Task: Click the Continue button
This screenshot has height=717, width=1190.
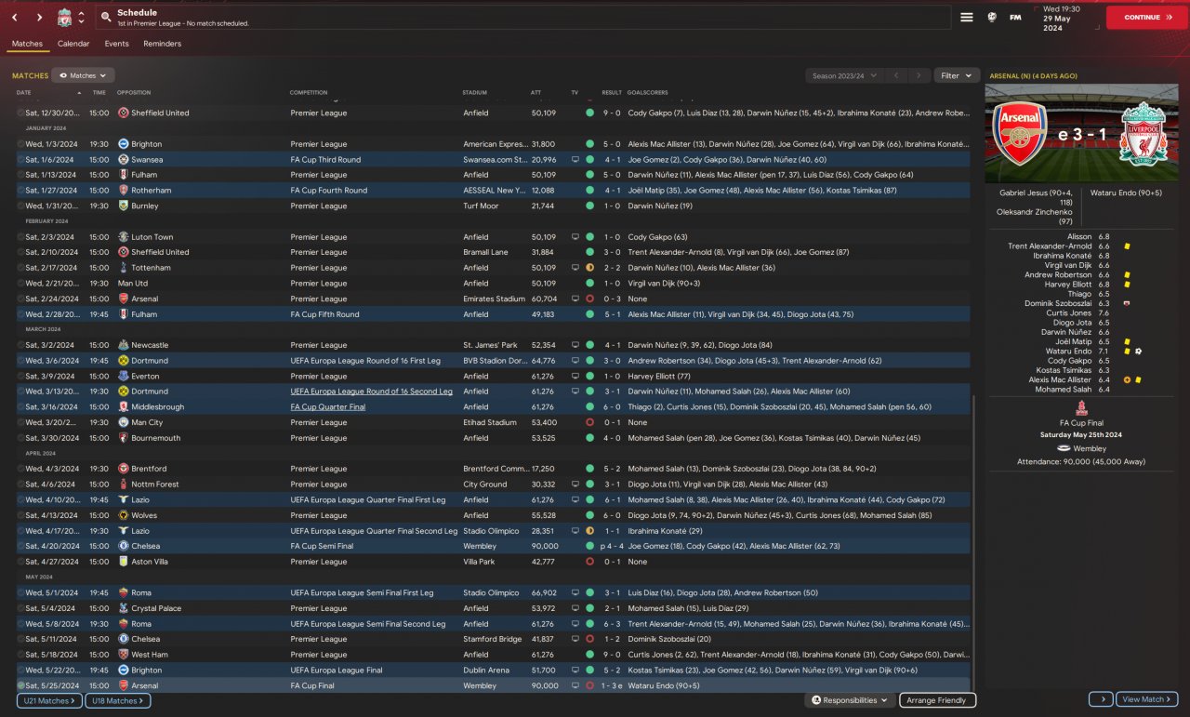Action: tap(1146, 18)
